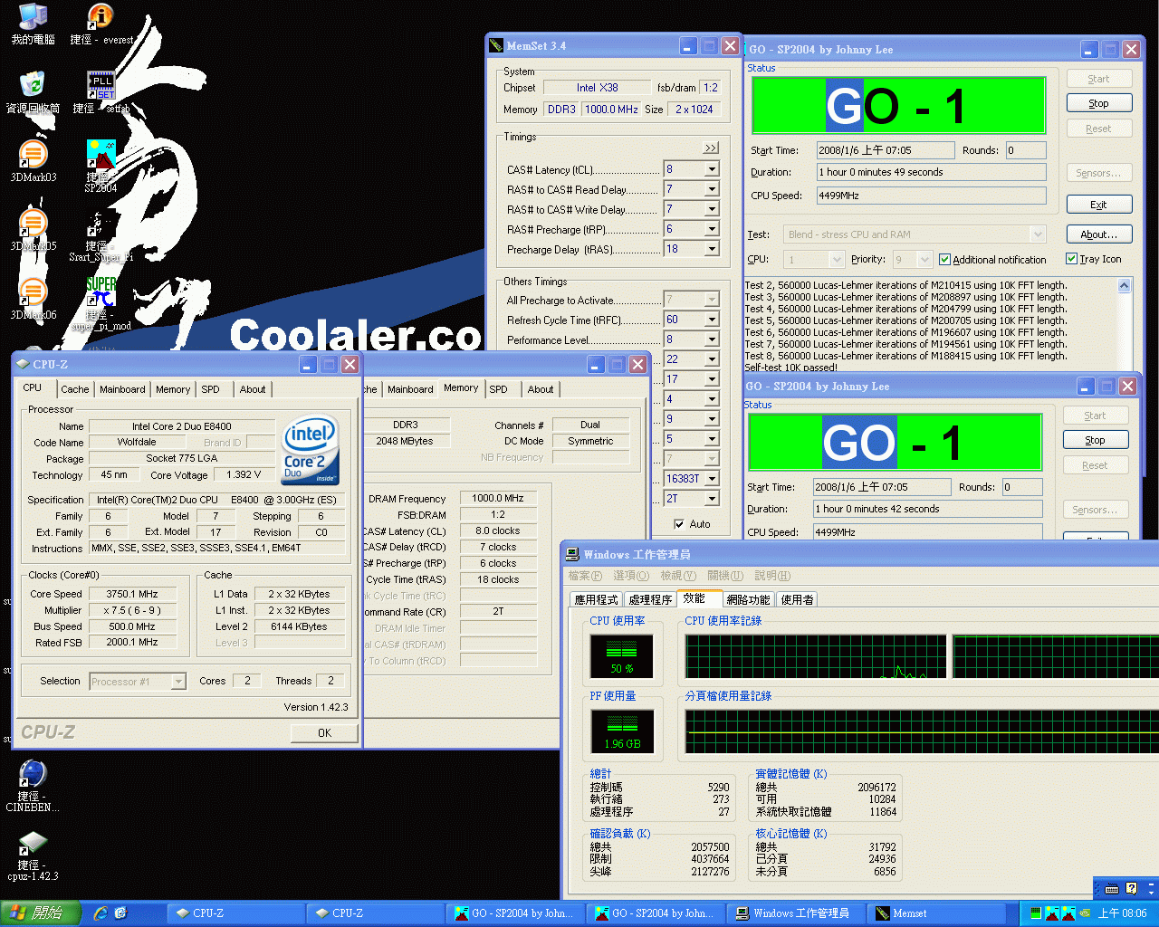Click scroll up arrow in SP2004 log

[1124, 285]
